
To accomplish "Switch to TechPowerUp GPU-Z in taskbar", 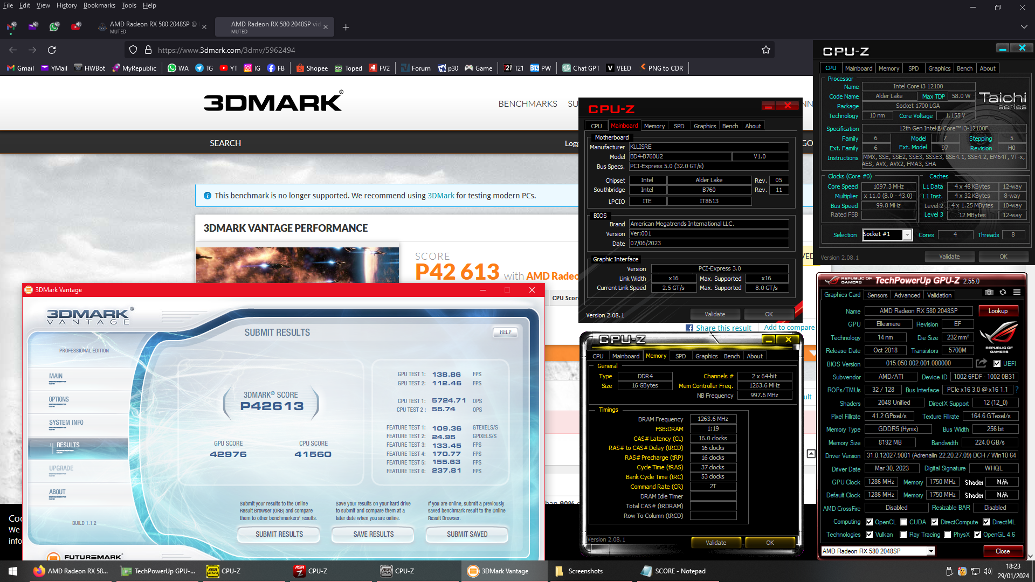I will 158,571.
